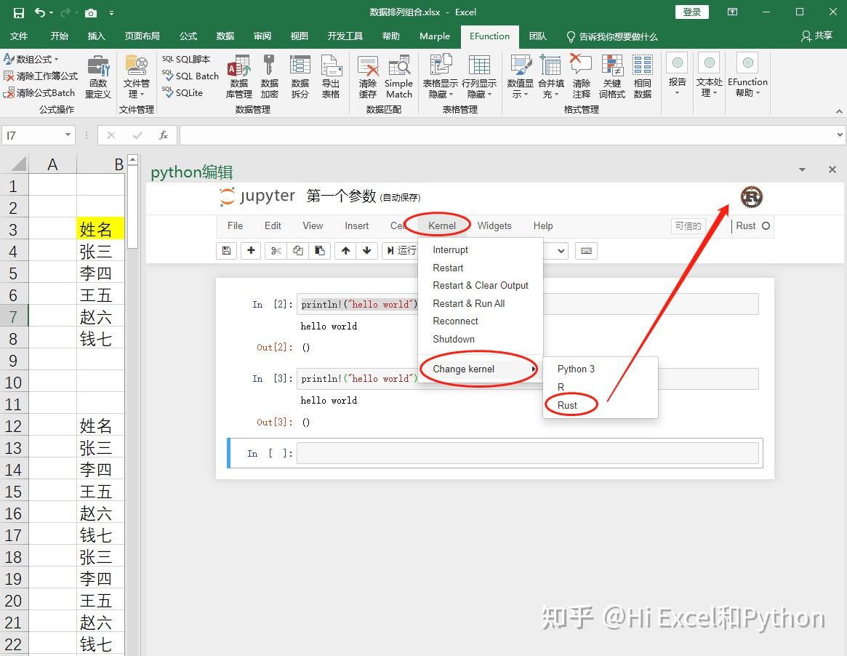
Task: Expand the formula bar with the right arrow
Action: [x=840, y=135]
